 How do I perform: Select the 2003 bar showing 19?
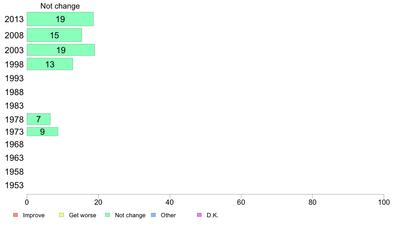point(61,50)
